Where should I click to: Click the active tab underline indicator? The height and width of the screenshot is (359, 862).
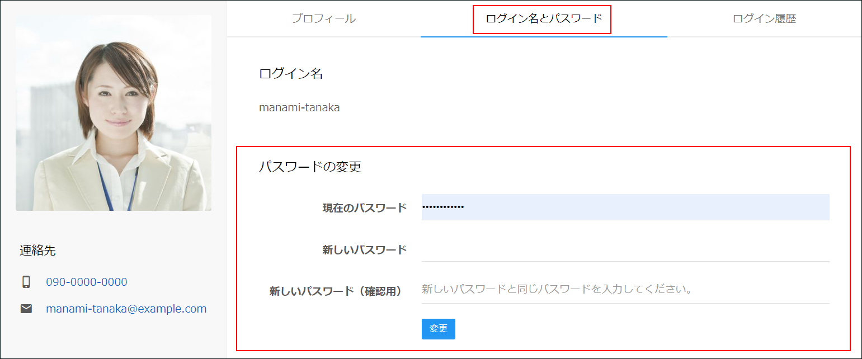[543, 36]
